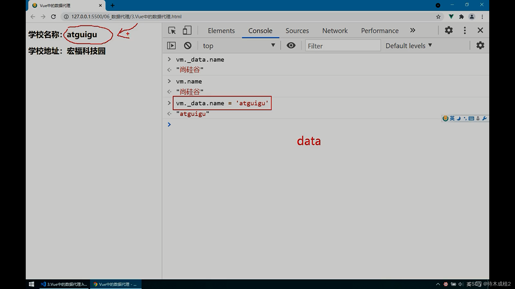Reload the page
Screen dimensions: 515x289
[53, 17]
